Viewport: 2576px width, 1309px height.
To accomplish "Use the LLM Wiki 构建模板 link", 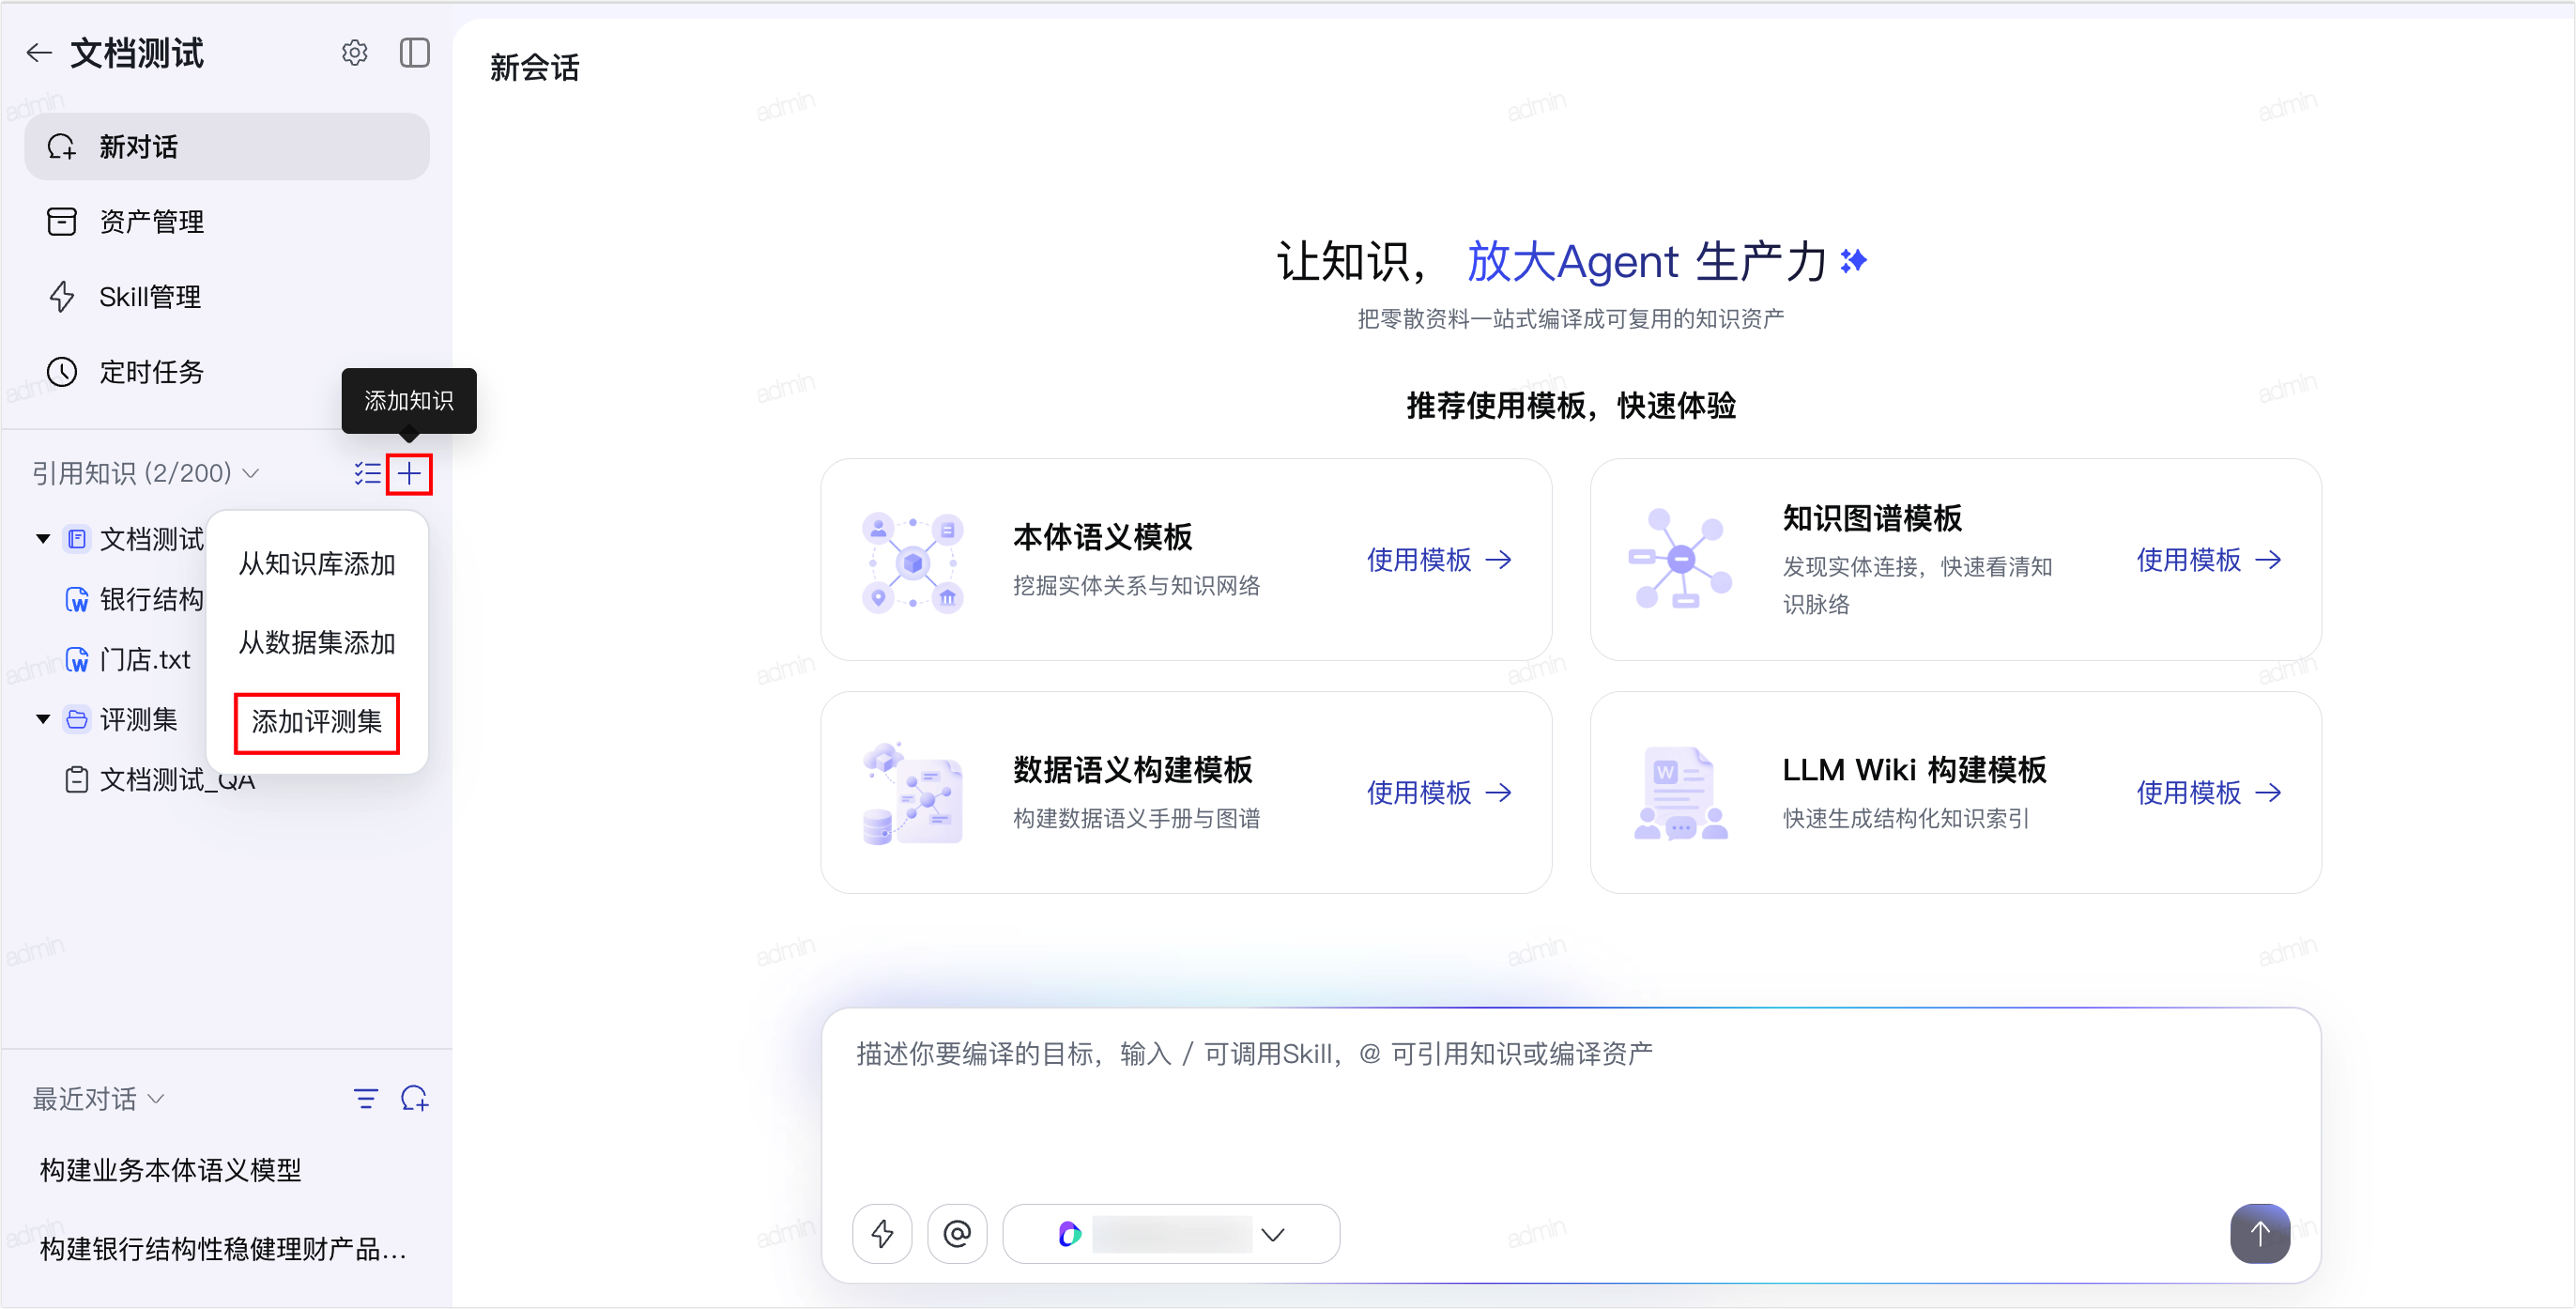I will pos(2209,793).
